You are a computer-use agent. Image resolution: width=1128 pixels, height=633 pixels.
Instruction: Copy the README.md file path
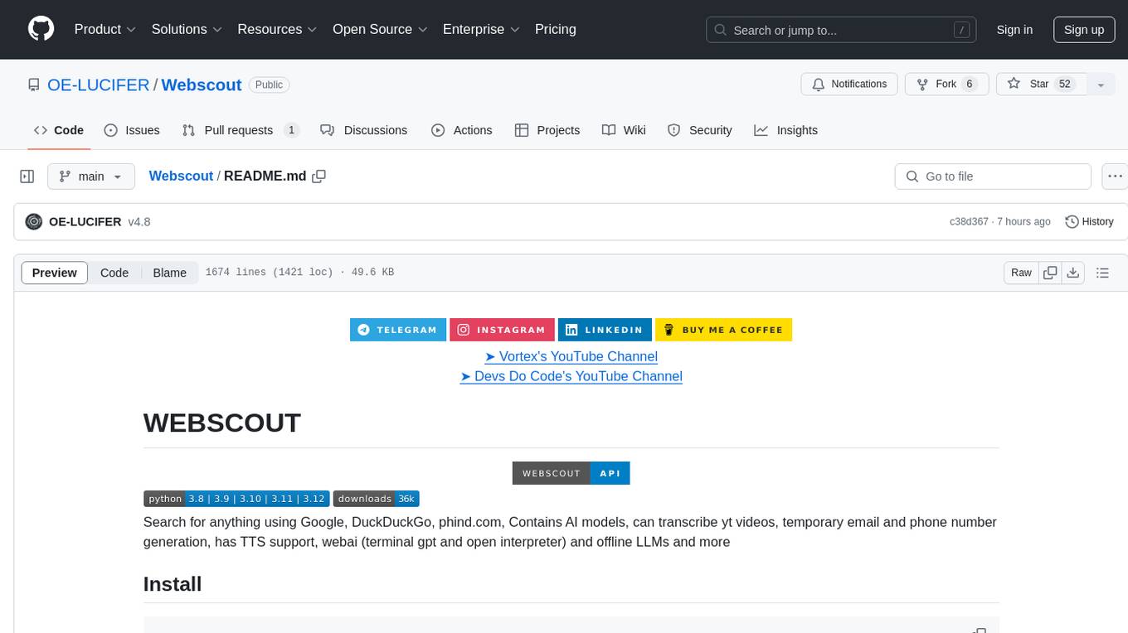pyautogui.click(x=318, y=176)
